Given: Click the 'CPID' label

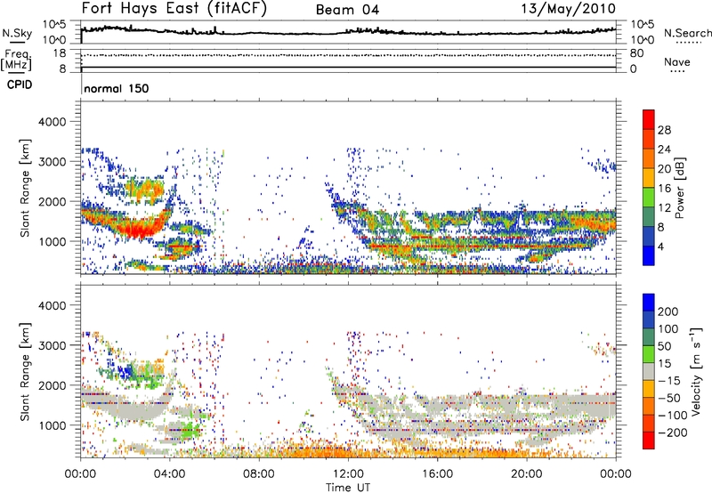Looking at the screenshot, I should 20,85.
